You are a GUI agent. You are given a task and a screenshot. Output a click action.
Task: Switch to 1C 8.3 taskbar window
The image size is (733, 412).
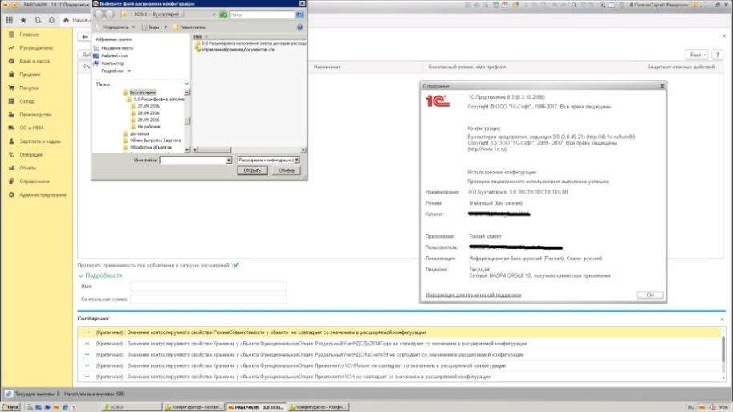coord(131,407)
